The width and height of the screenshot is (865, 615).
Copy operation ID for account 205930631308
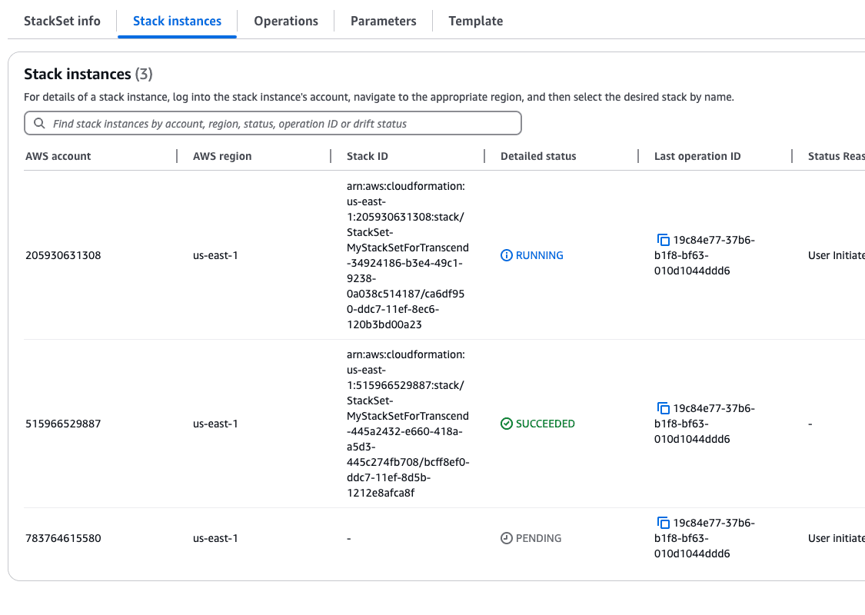662,240
